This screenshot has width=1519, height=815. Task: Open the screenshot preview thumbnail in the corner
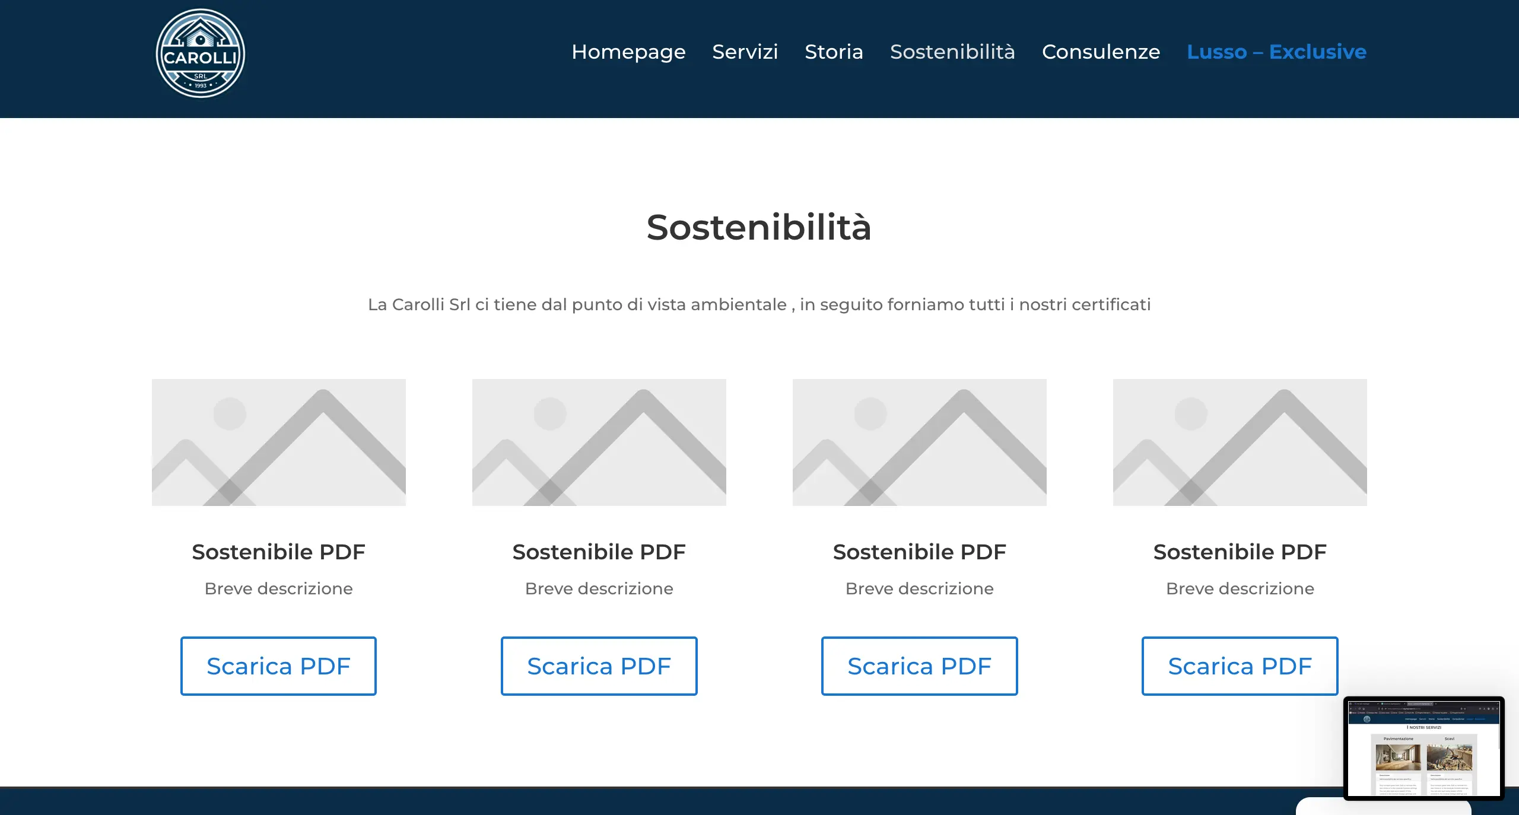(1423, 748)
